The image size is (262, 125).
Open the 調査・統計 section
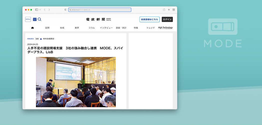(121, 28)
